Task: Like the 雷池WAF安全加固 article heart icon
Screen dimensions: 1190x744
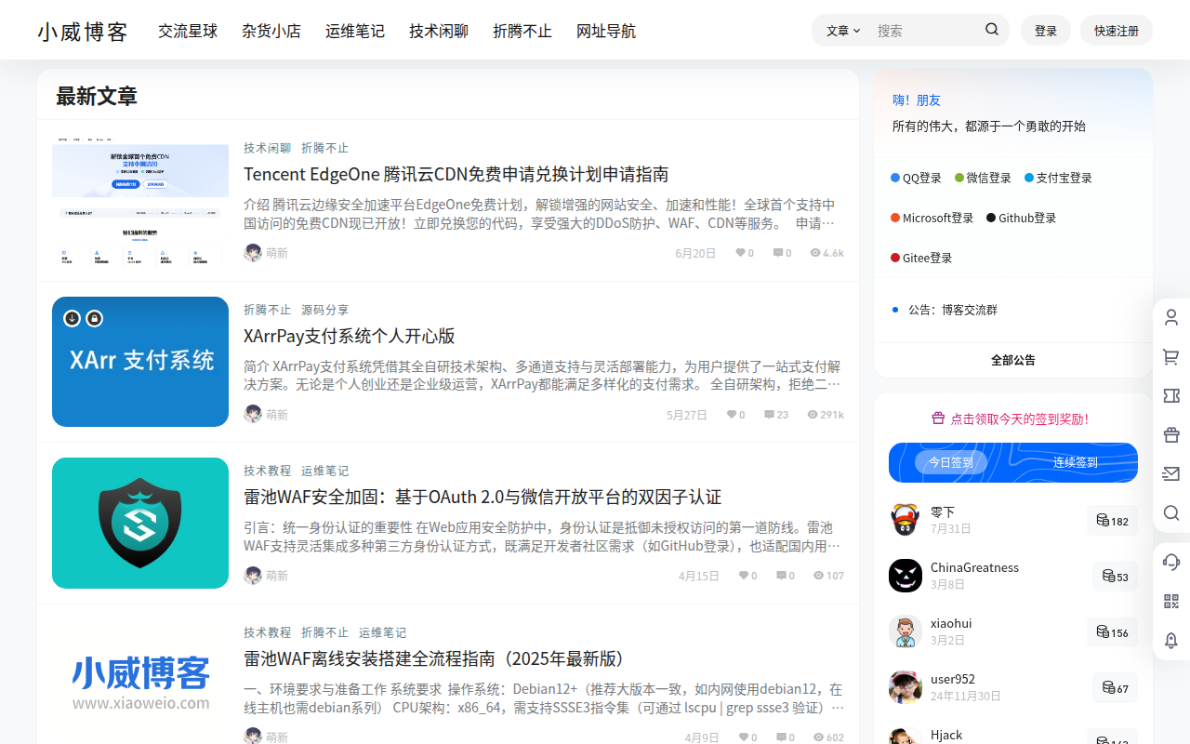Action: (744, 575)
